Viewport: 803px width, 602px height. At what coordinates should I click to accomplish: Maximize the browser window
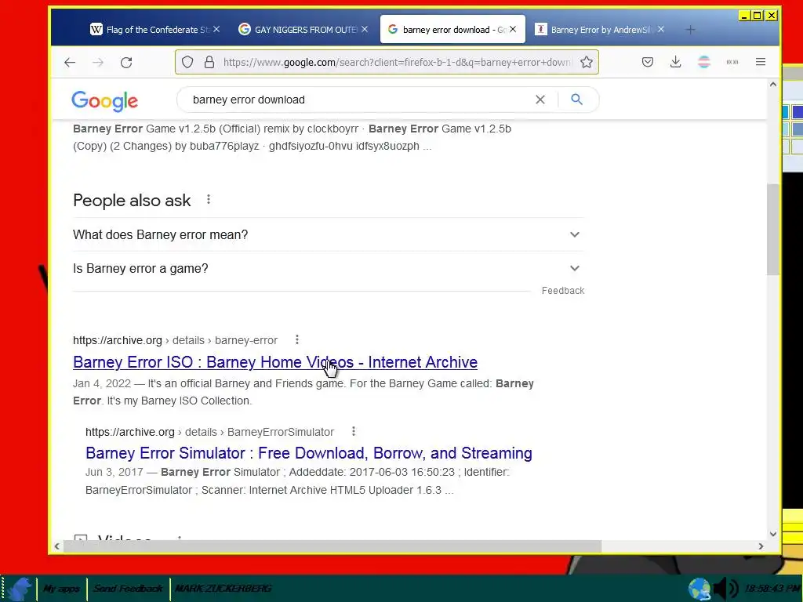[758, 16]
